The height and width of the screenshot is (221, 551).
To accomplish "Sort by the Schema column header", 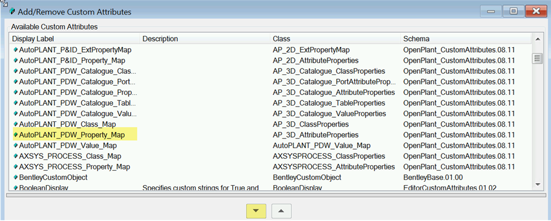I will (466, 39).
